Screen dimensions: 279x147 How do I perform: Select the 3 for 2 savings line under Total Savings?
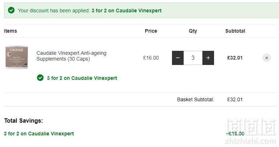coord(39,134)
